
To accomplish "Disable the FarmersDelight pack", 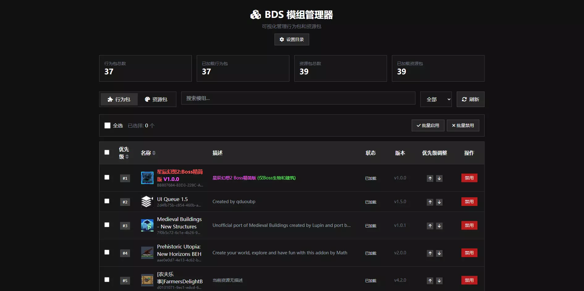I will coord(469,280).
